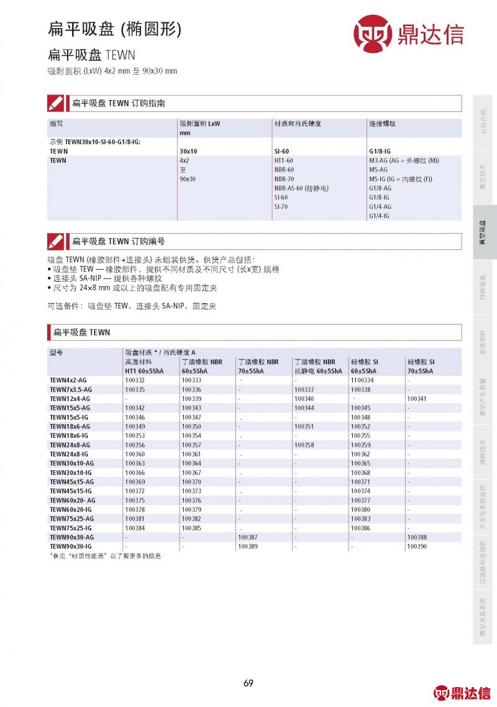This screenshot has width=497, height=707.
Task: Click thread option G1/4-IG
Action: (379, 216)
